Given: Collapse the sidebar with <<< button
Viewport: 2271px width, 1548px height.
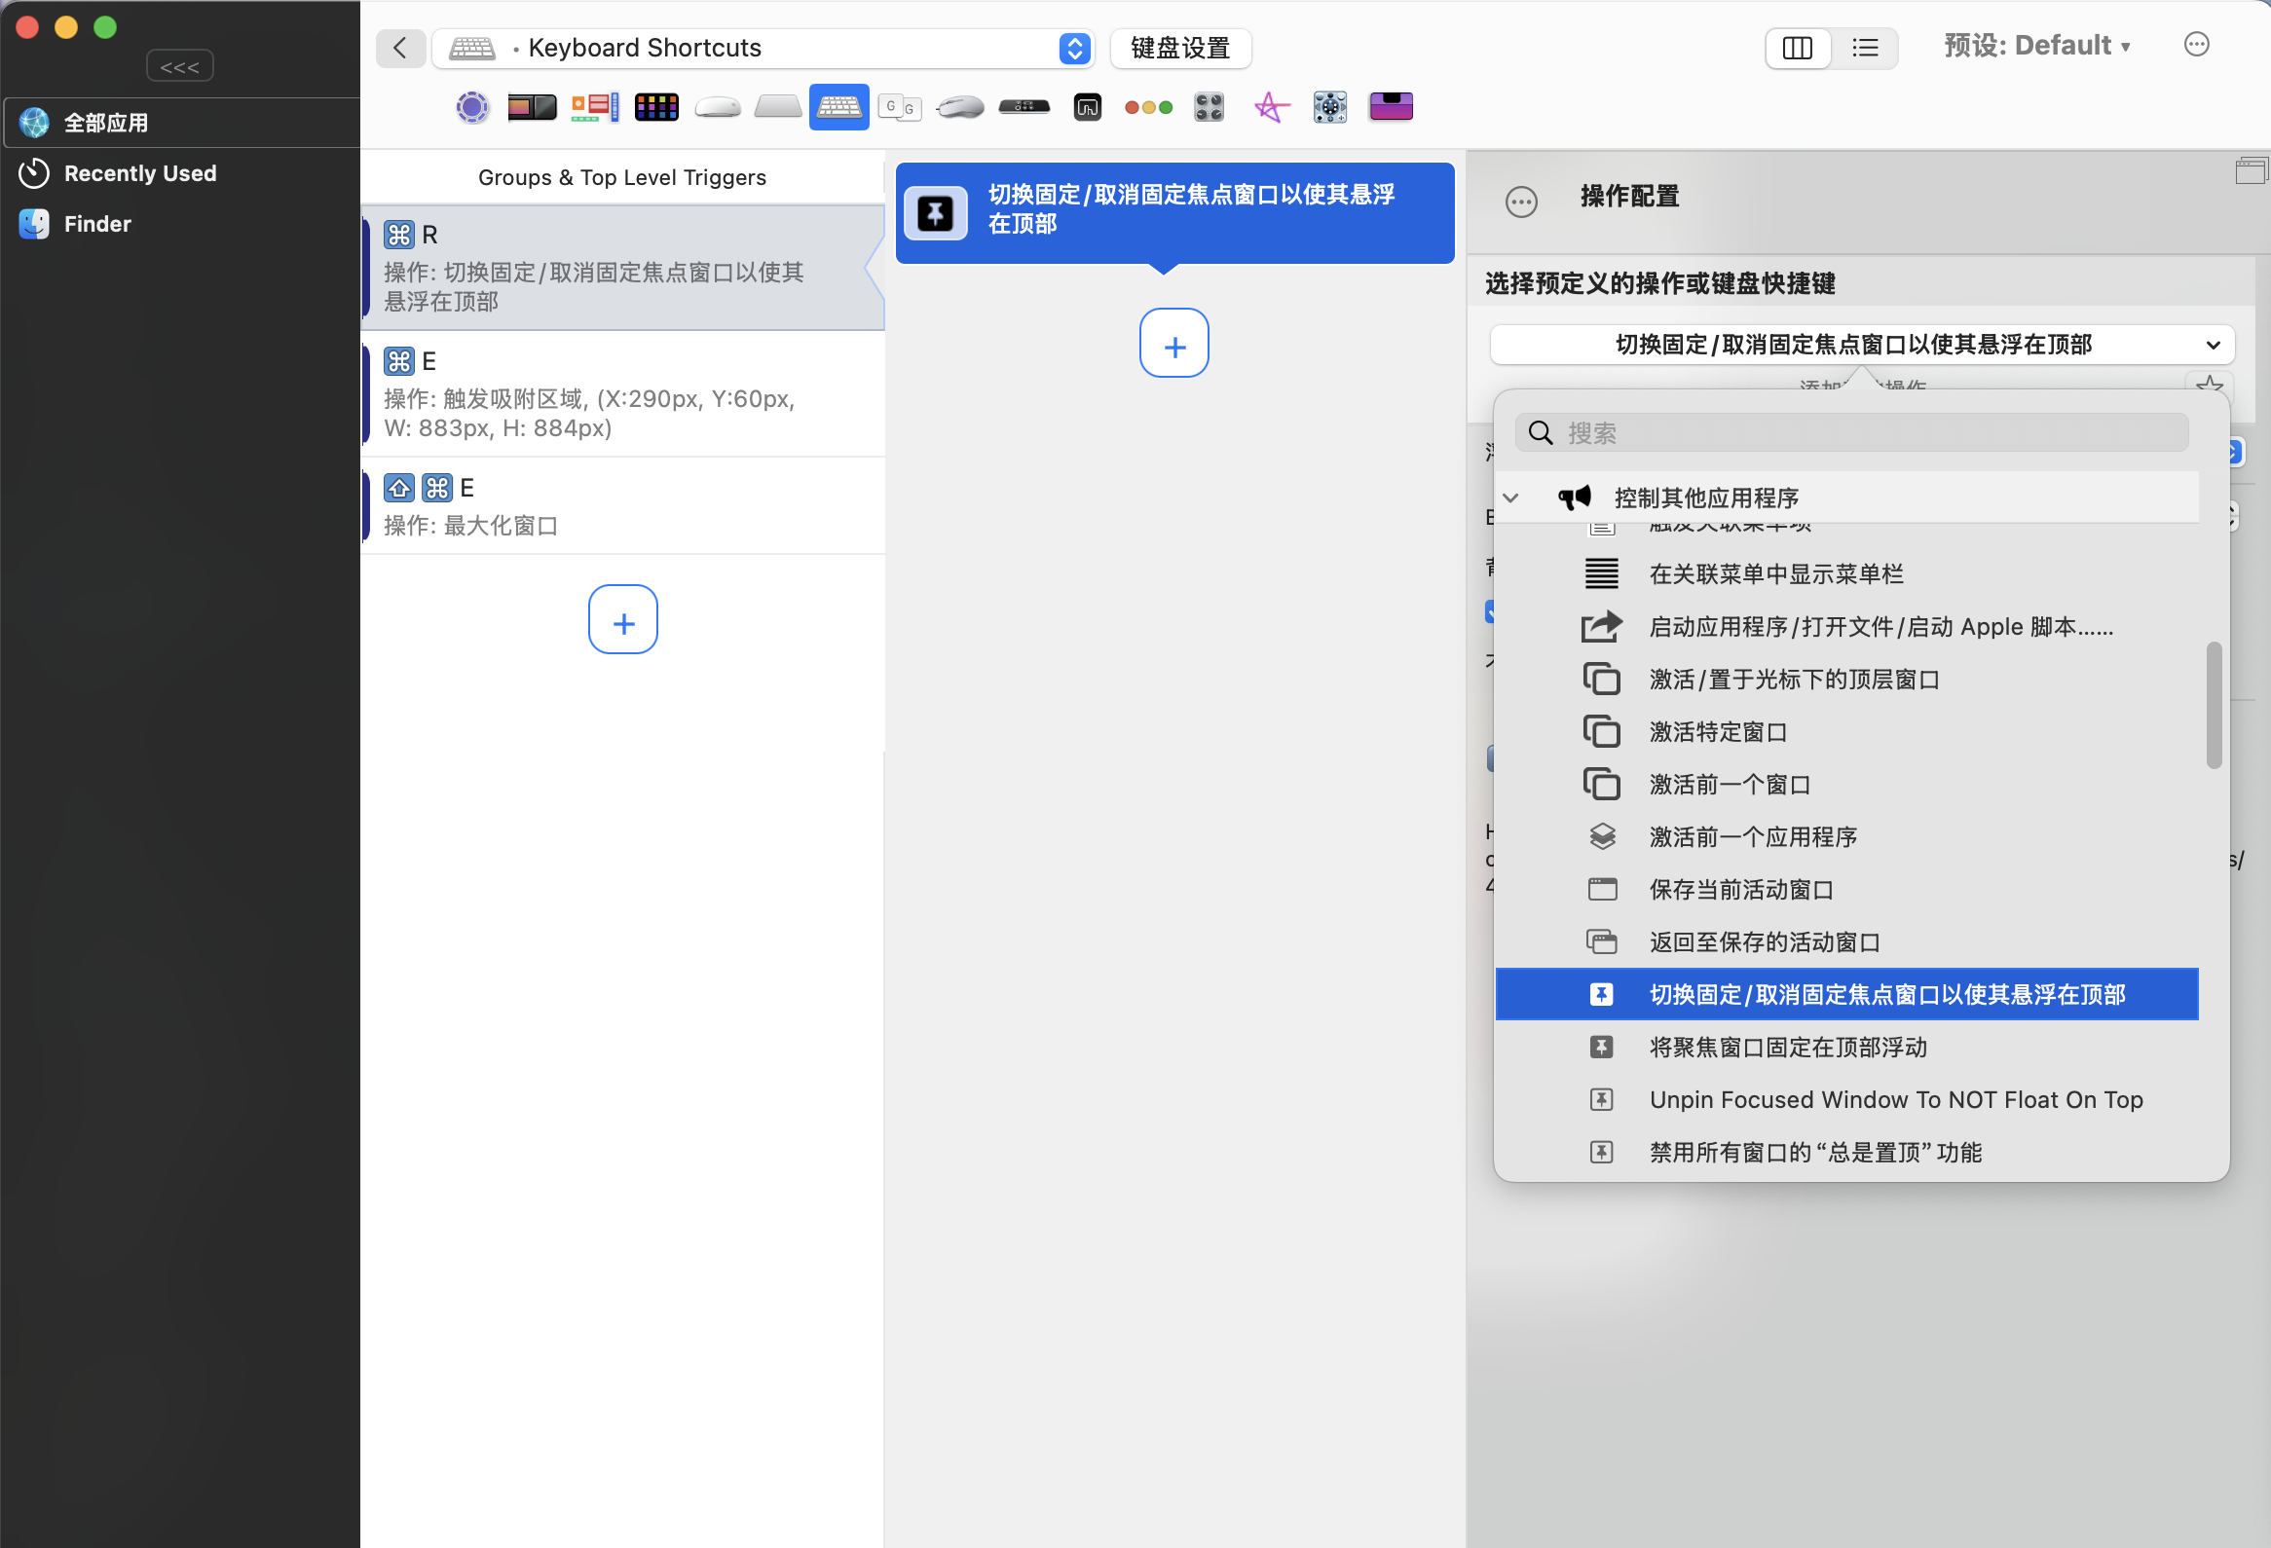Looking at the screenshot, I should point(180,66).
